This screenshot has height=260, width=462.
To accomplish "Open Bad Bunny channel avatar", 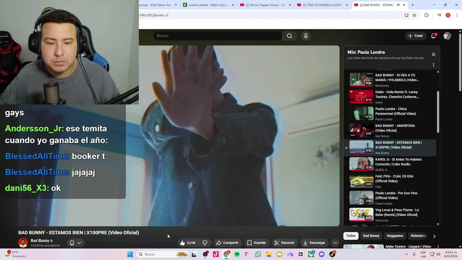I will (23, 243).
